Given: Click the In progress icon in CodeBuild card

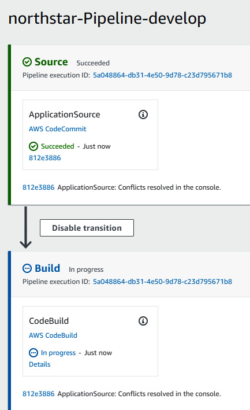Looking at the screenshot, I should 33,353.
